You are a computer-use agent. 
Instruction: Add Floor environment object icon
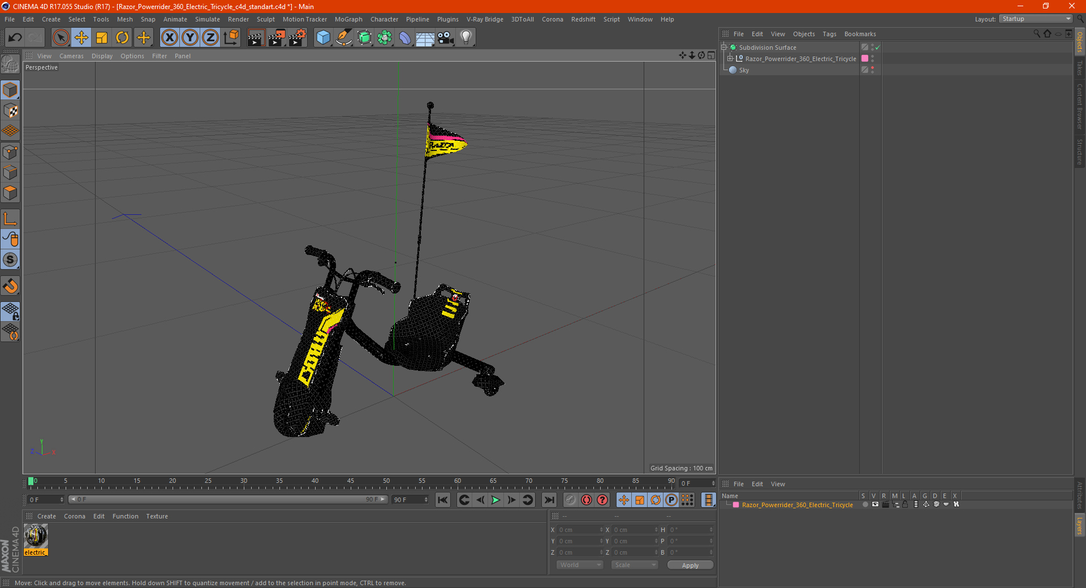point(425,38)
